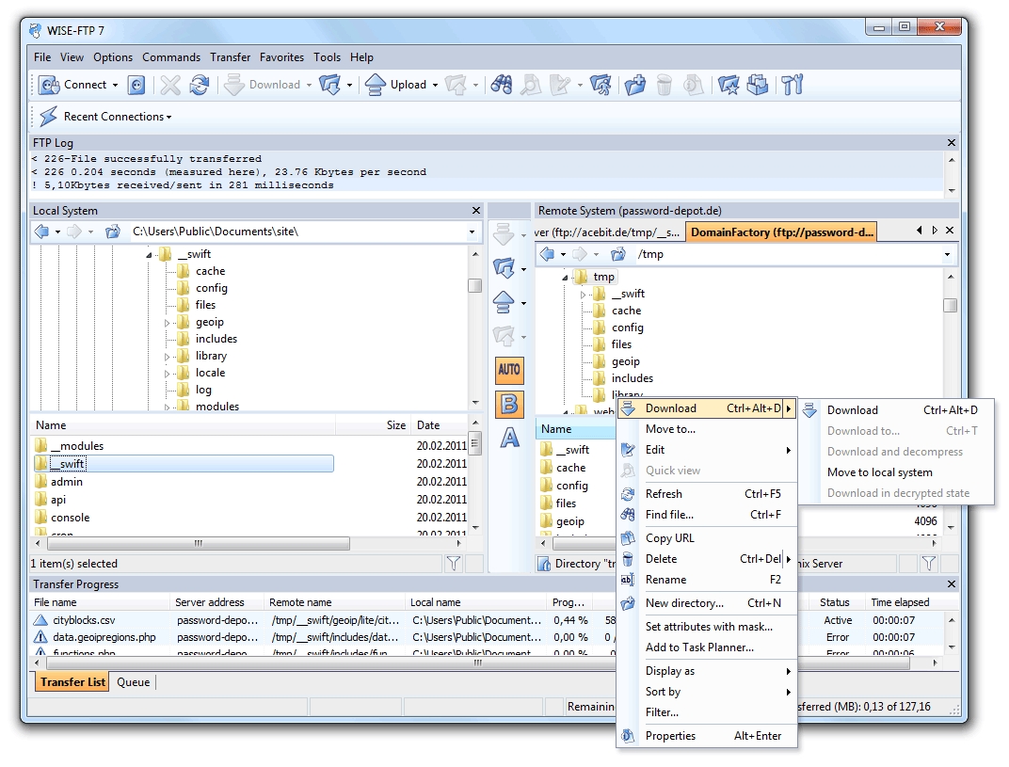Toggle AUTO transfer mode button

pyautogui.click(x=509, y=370)
